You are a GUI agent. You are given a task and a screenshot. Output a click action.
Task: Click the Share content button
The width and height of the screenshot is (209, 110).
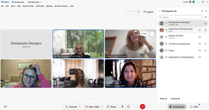click(x=111, y=107)
